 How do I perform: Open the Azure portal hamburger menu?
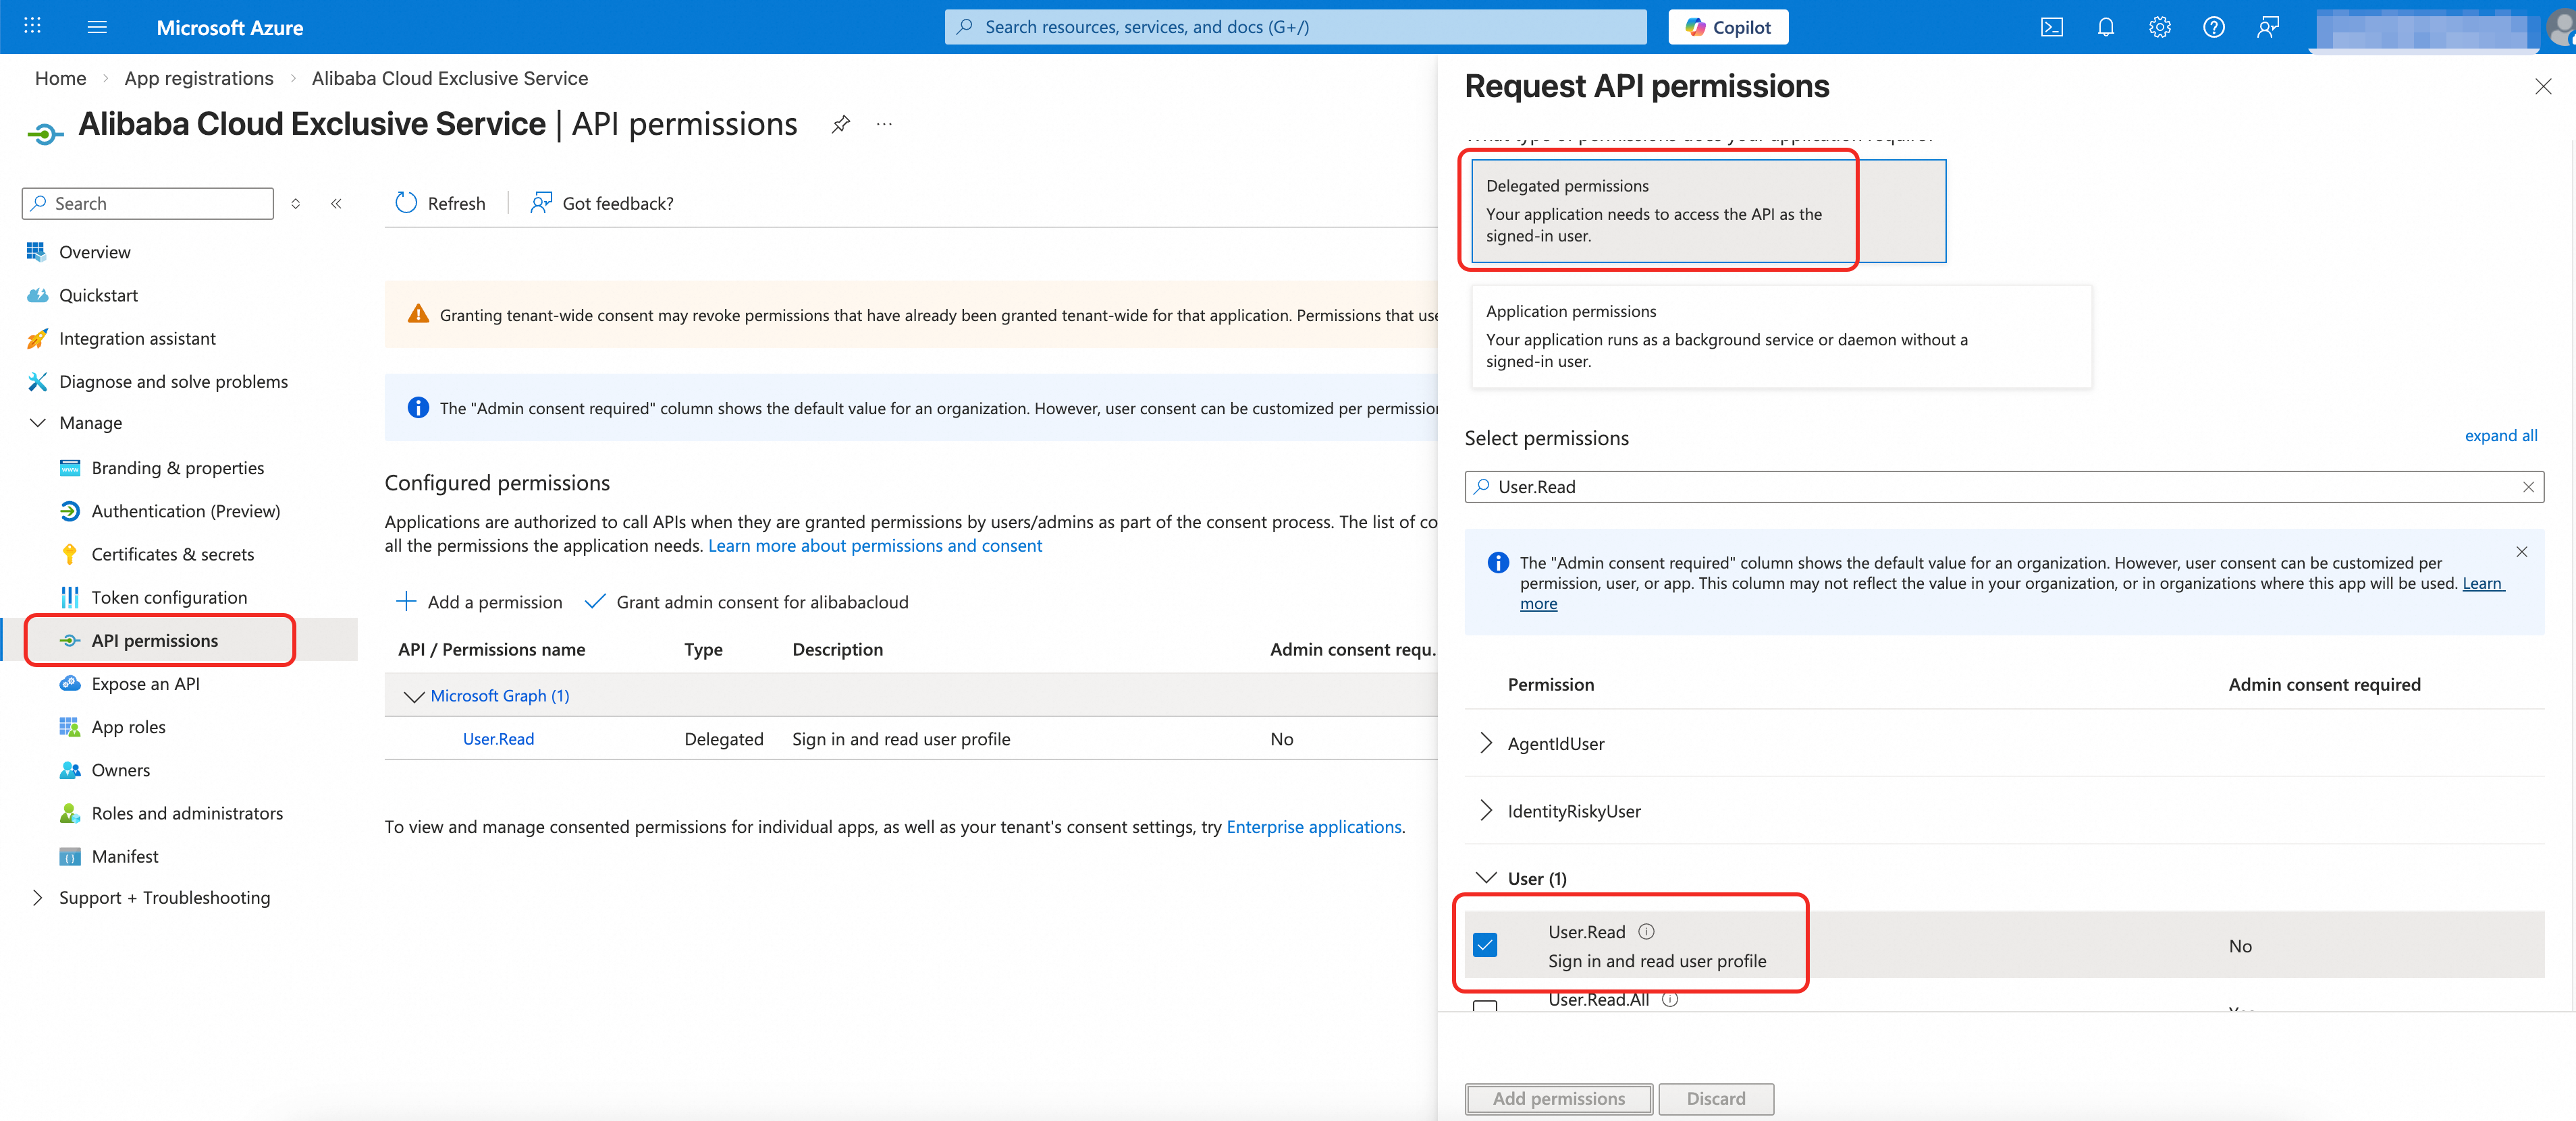tap(97, 27)
